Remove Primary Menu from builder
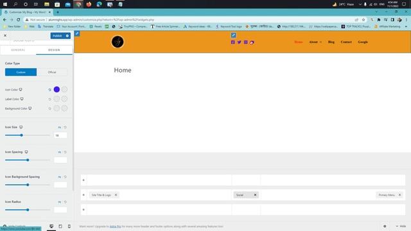This screenshot has width=411, height=231. (399, 195)
